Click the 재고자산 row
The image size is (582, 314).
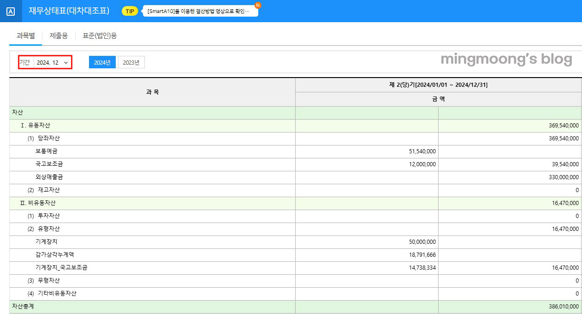click(152, 190)
